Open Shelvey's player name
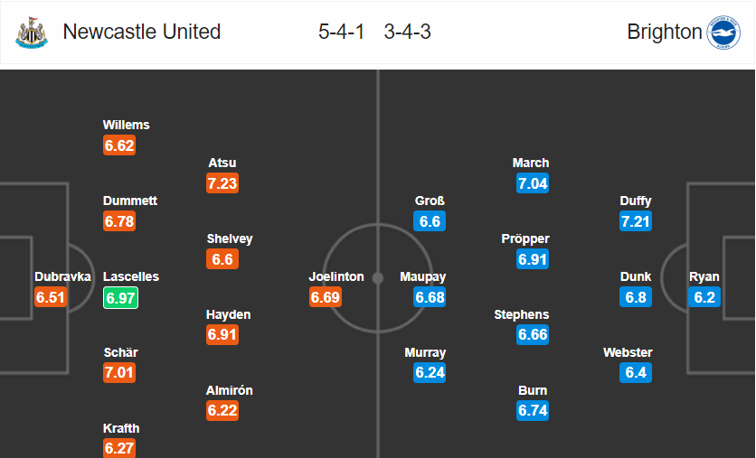Screen dimensions: 756x458 pyautogui.click(x=230, y=238)
